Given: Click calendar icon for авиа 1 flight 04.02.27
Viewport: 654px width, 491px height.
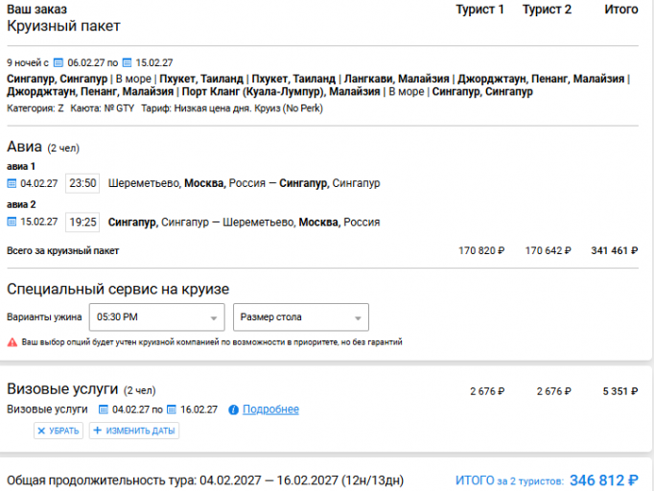Looking at the screenshot, I should click(x=12, y=183).
